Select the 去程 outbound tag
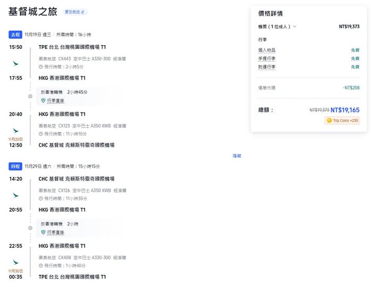Image resolution: width=371 pixels, height=287 pixels. (x=15, y=35)
